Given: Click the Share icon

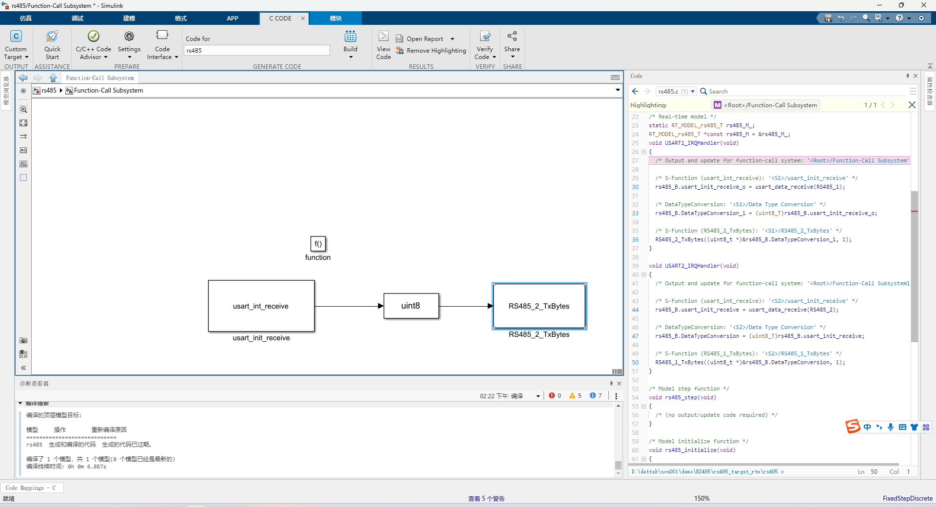Looking at the screenshot, I should (x=512, y=36).
